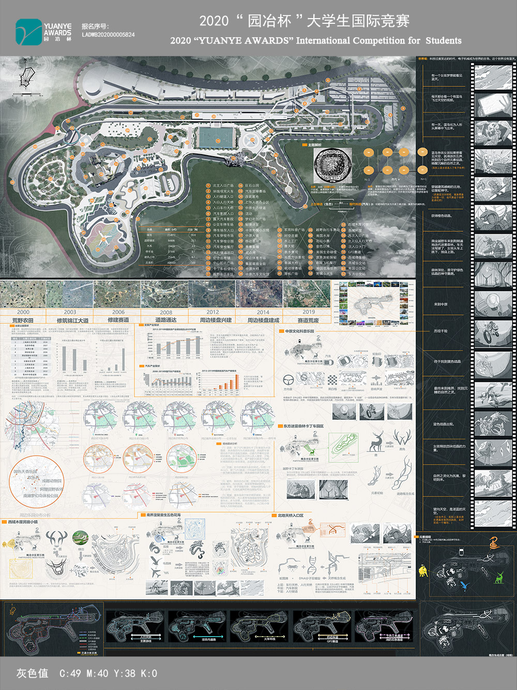The width and height of the screenshot is (517, 690).
Task: Click the orange serpent figure on the dark map
Action: [x=494, y=543]
